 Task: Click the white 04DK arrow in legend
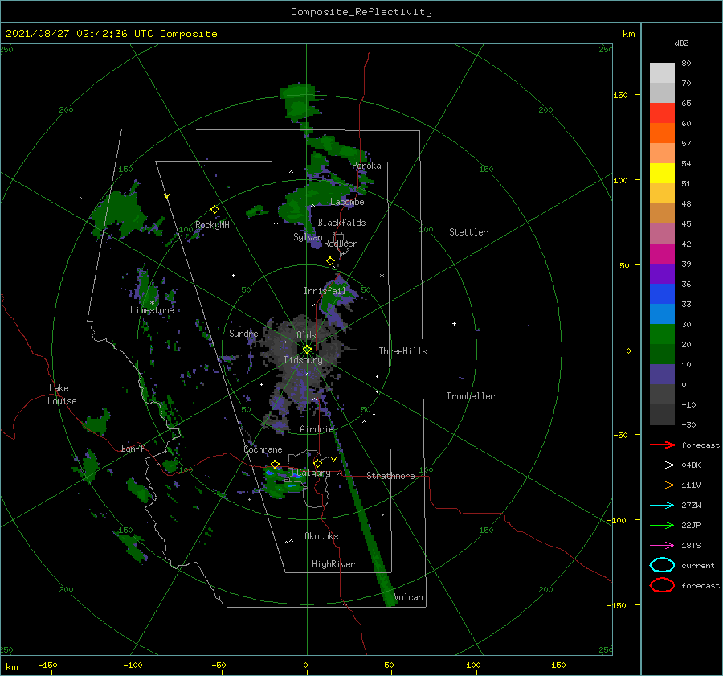click(x=662, y=465)
